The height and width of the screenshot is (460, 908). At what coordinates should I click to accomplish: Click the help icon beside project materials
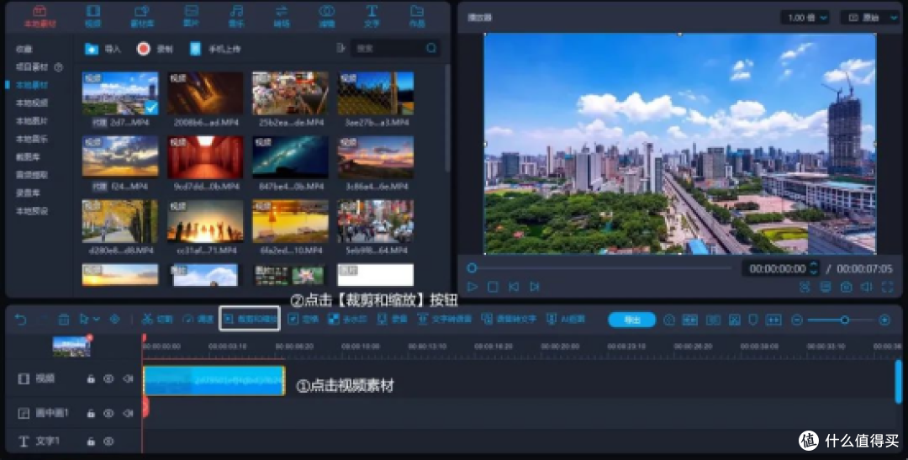[59, 67]
